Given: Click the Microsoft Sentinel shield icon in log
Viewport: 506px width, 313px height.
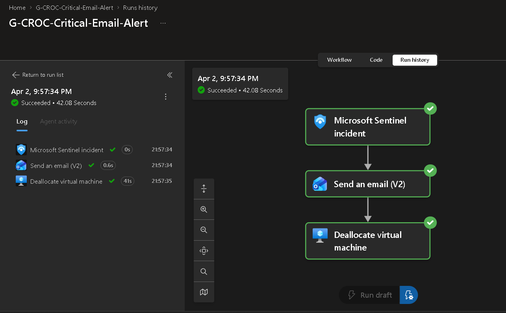Looking at the screenshot, I should [x=21, y=150].
